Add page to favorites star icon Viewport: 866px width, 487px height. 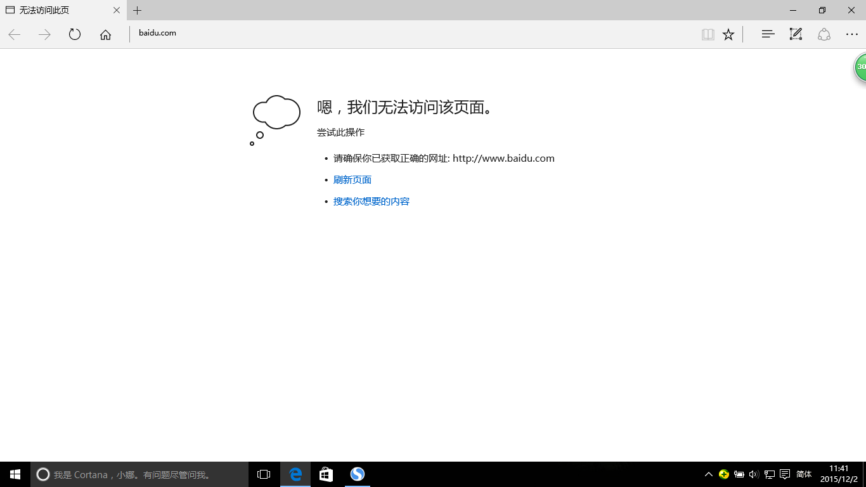(728, 35)
